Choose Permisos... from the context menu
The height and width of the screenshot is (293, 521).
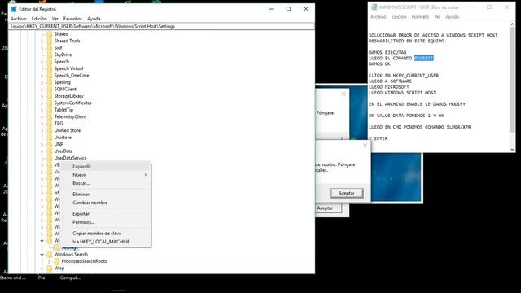[106, 222]
